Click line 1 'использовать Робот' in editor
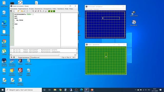 click(23, 14)
